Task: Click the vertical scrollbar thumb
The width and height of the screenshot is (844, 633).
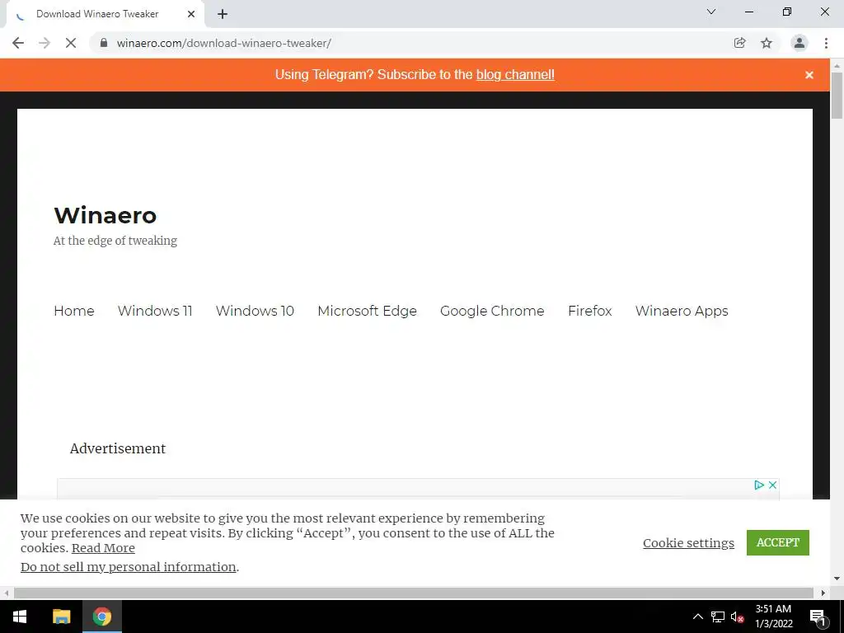Action: coord(837,96)
